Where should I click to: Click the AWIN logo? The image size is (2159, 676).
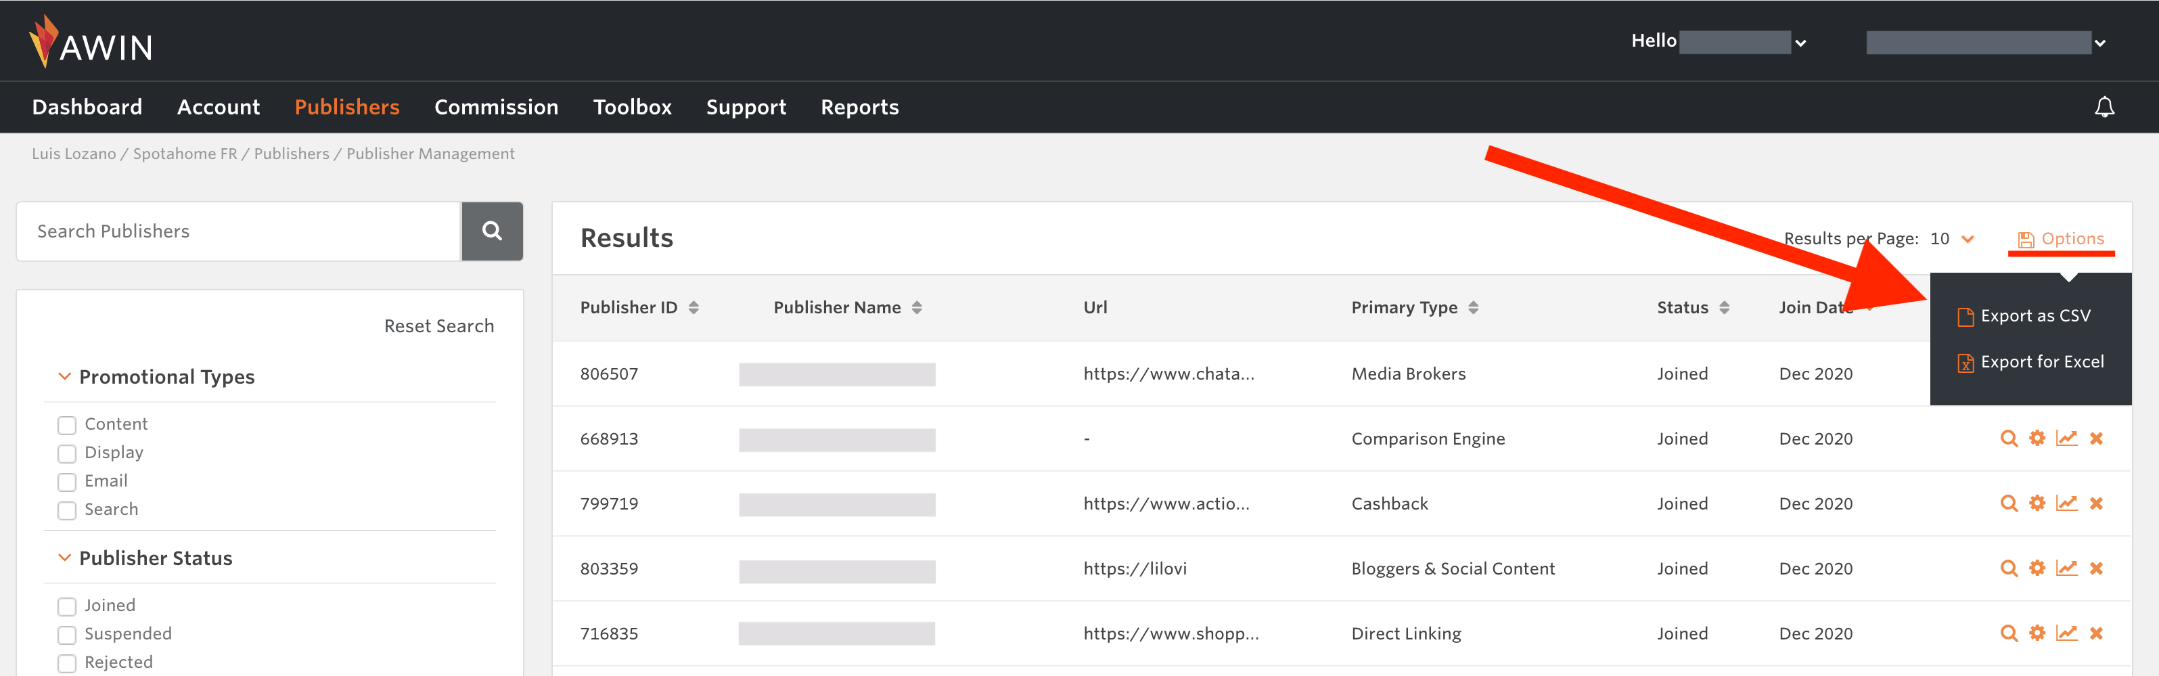pyautogui.click(x=91, y=42)
